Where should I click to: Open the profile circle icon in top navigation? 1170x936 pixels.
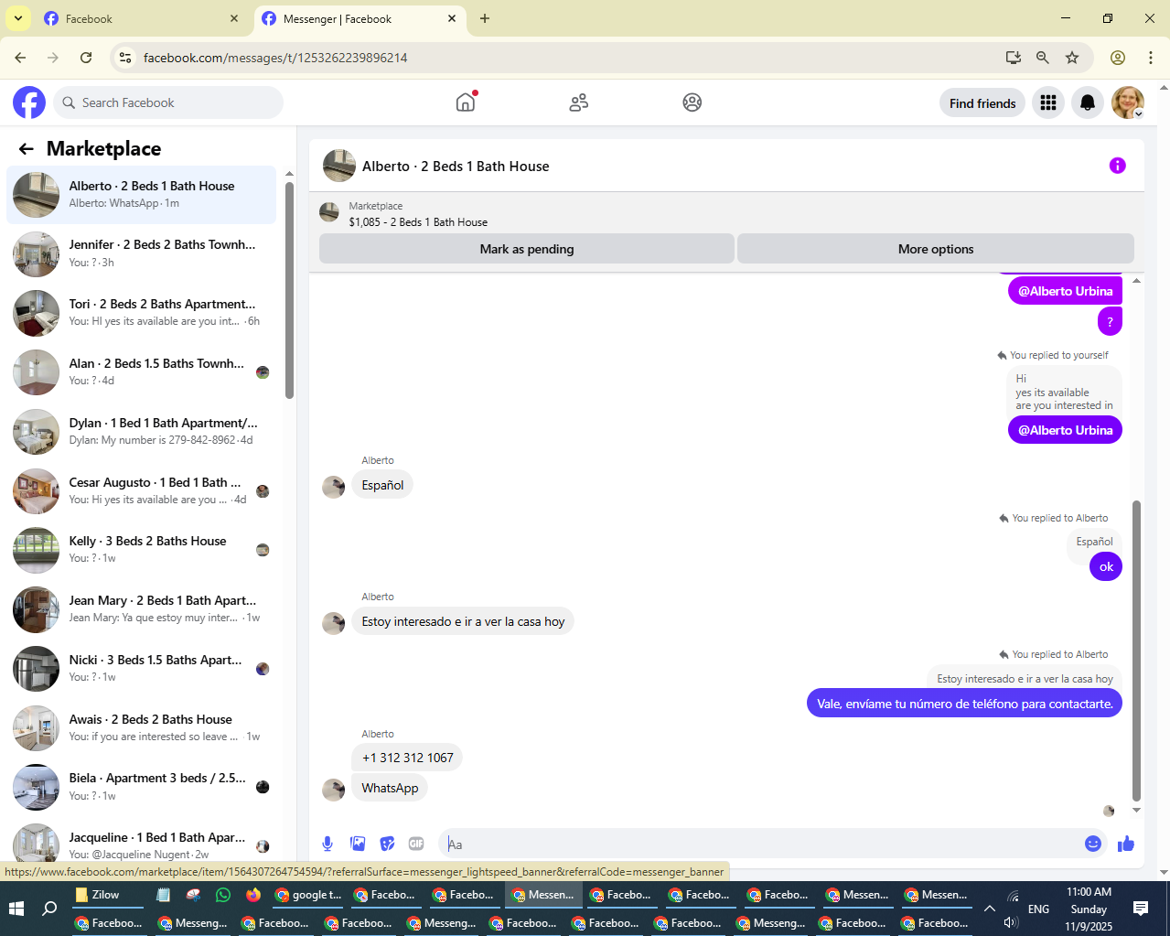pyautogui.click(x=692, y=102)
